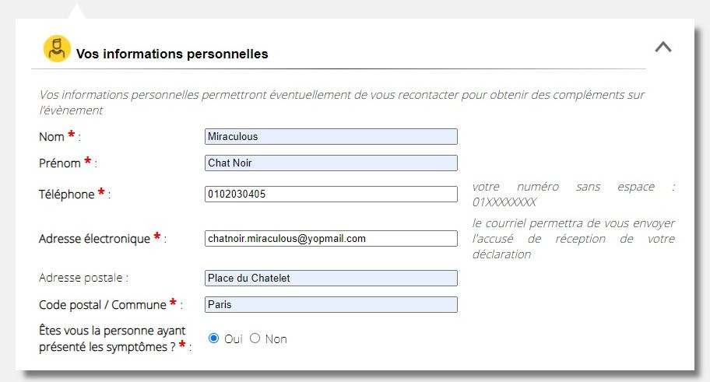Click the Code postal / Commune label
The height and width of the screenshot is (382, 710).
click(102, 305)
